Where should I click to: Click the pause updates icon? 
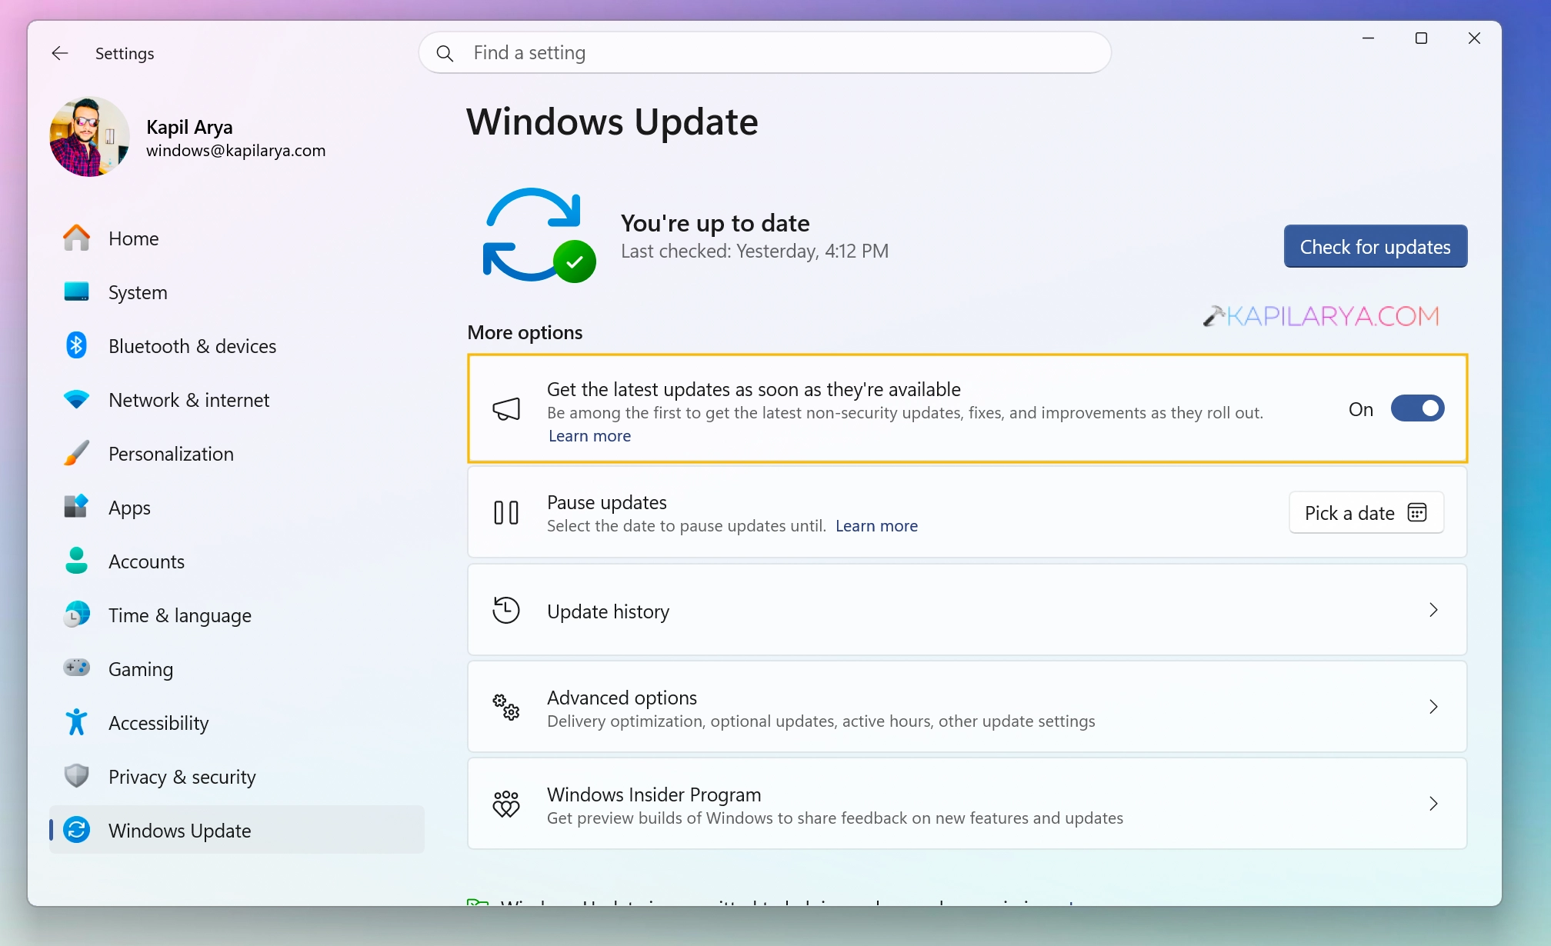click(x=506, y=512)
